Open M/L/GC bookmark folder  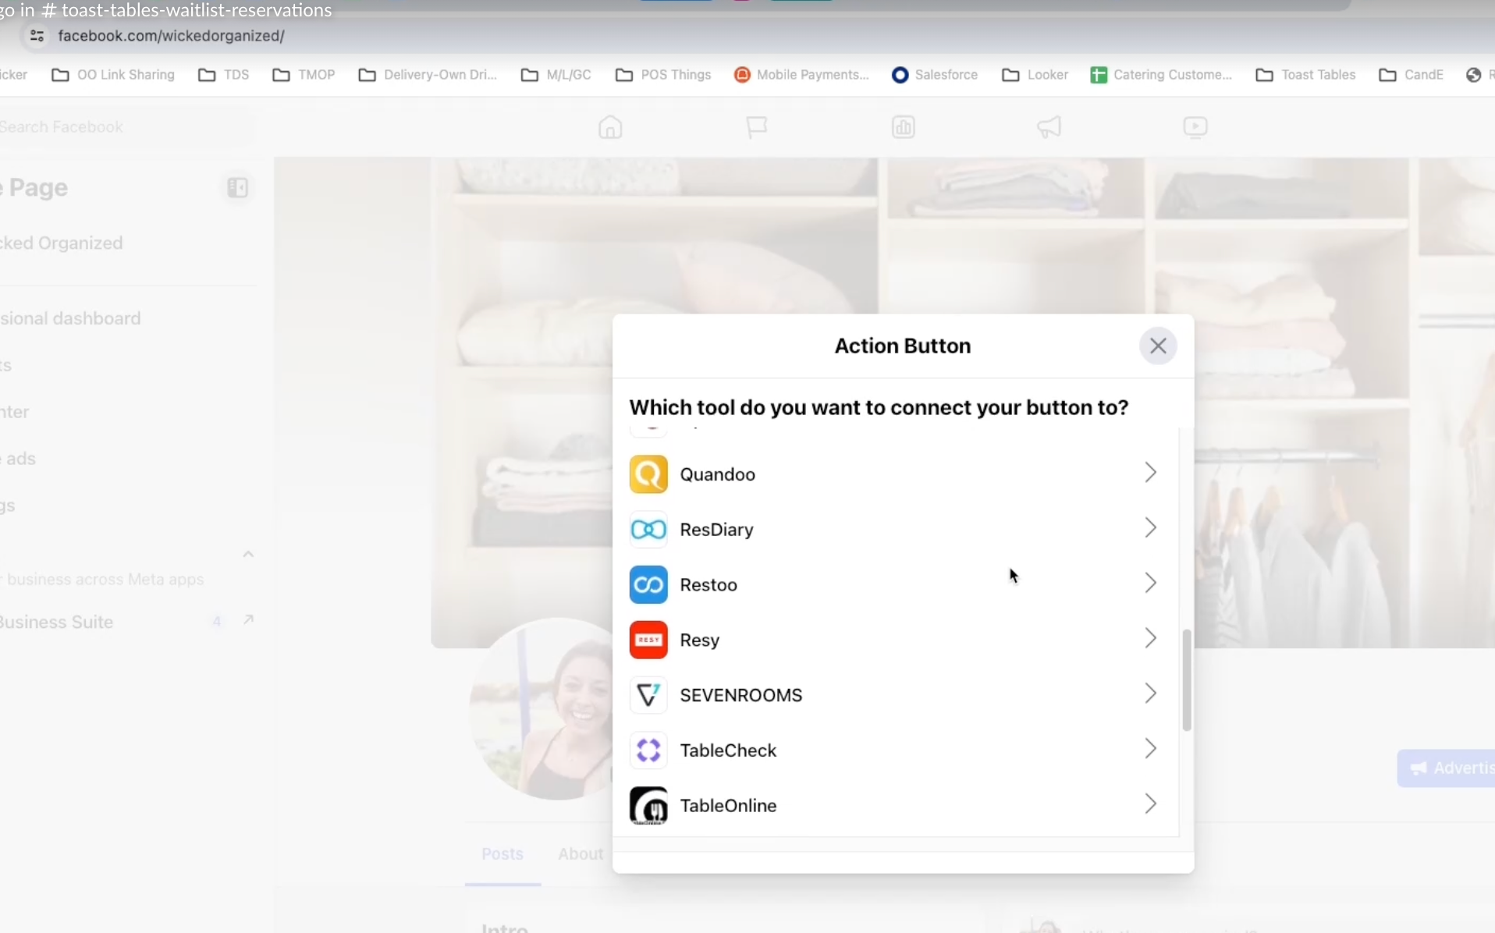tap(556, 75)
